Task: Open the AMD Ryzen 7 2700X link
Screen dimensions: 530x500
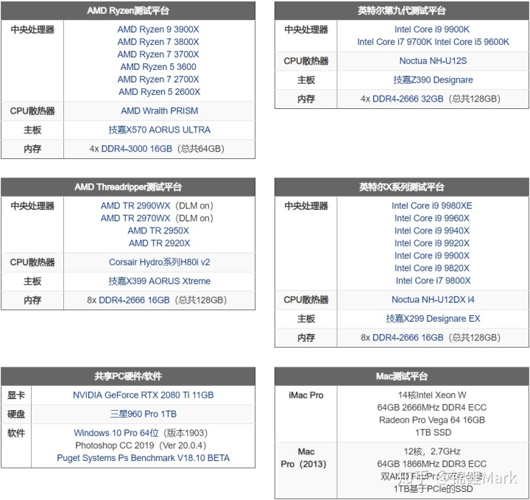Action: tap(158, 80)
